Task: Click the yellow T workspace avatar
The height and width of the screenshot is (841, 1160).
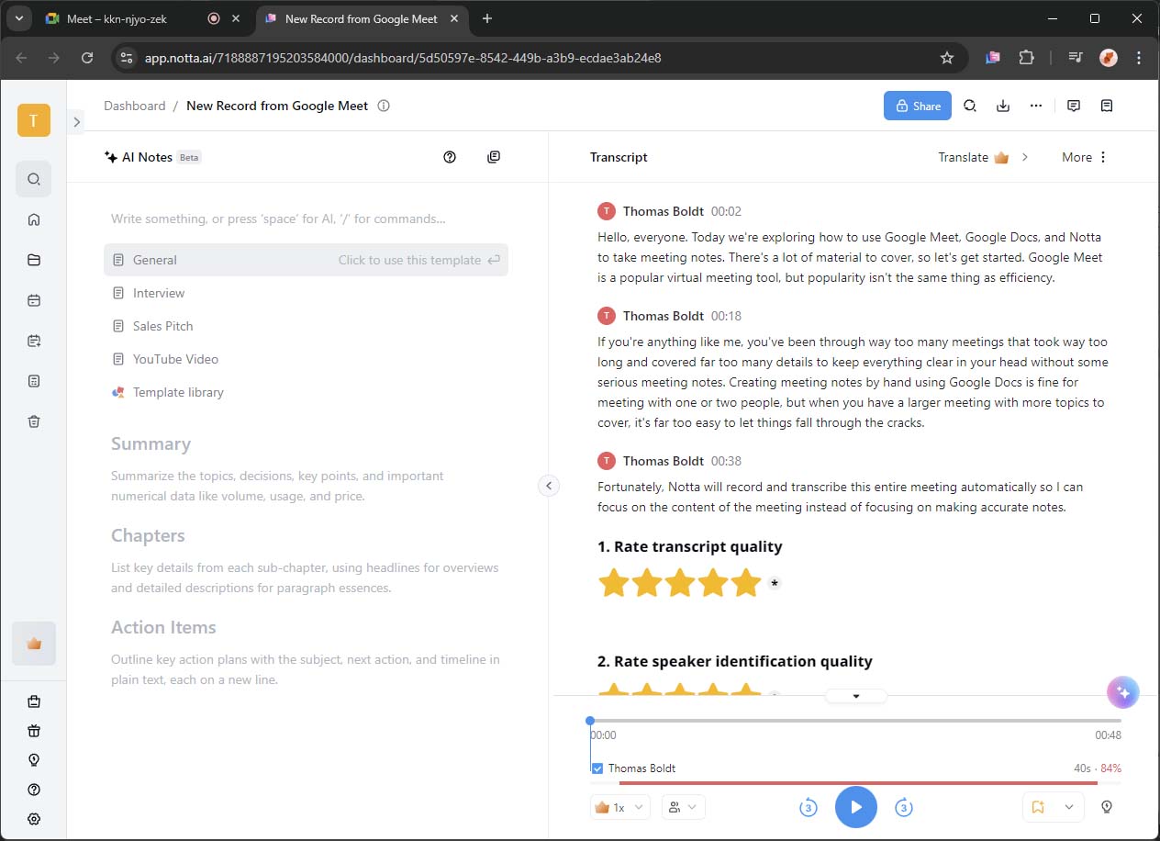Action: coord(34,120)
